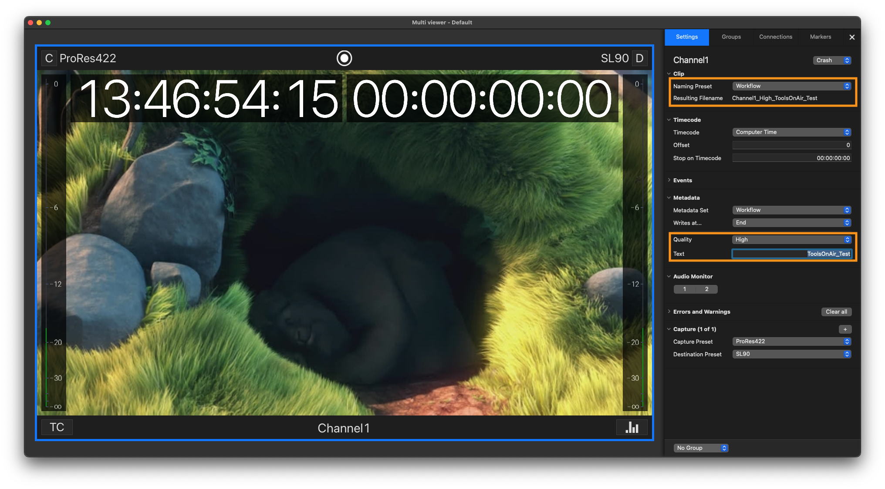The width and height of the screenshot is (885, 489).
Task: Click the Stop on Timecode field
Action: [791, 158]
